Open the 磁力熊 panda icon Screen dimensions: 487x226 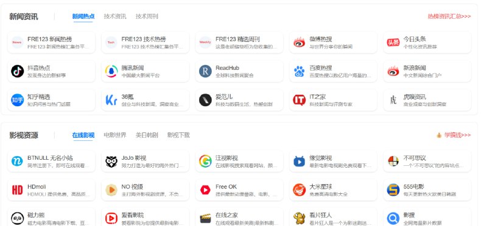coord(18,218)
